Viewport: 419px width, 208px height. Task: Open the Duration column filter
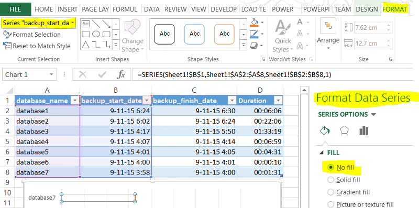[278, 101]
